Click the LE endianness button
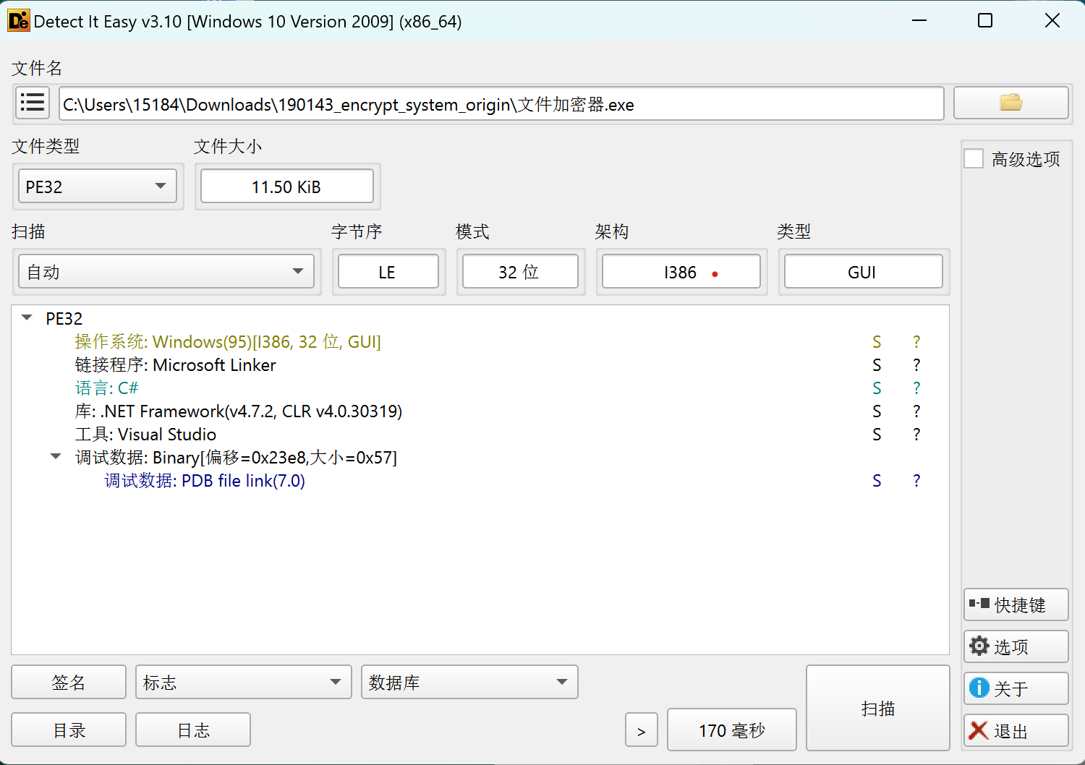 (x=388, y=272)
